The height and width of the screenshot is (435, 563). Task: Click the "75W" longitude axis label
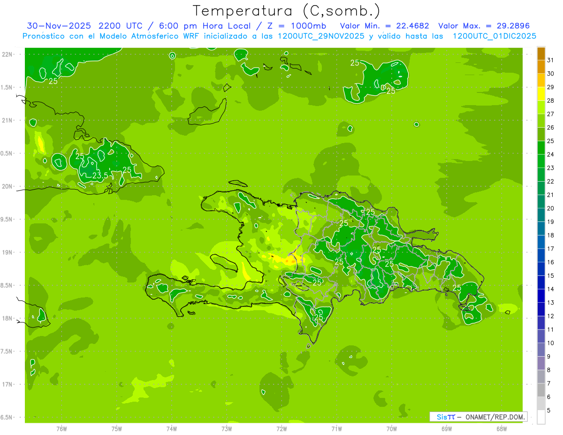pos(117,429)
